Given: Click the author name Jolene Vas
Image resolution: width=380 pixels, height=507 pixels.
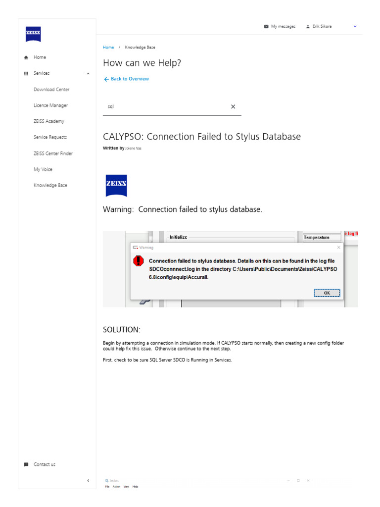Looking at the screenshot, I should [133, 149].
